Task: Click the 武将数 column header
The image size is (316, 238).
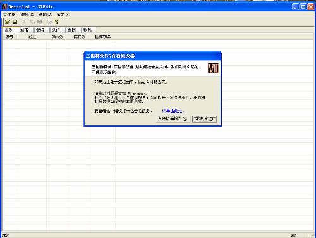Action: point(80,37)
